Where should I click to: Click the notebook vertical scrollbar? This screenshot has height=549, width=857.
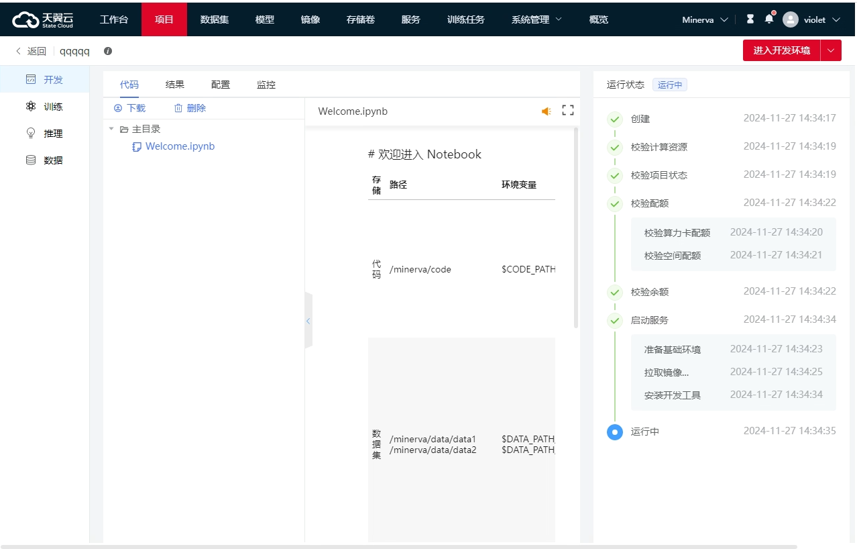[575, 228]
